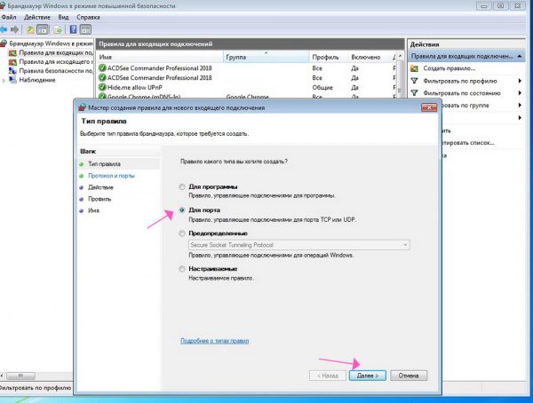Image resolution: width=533 pixels, height=403 pixels.
Task: Click status bar text 'Фильтровать по профилю'
Action: (x=35, y=388)
